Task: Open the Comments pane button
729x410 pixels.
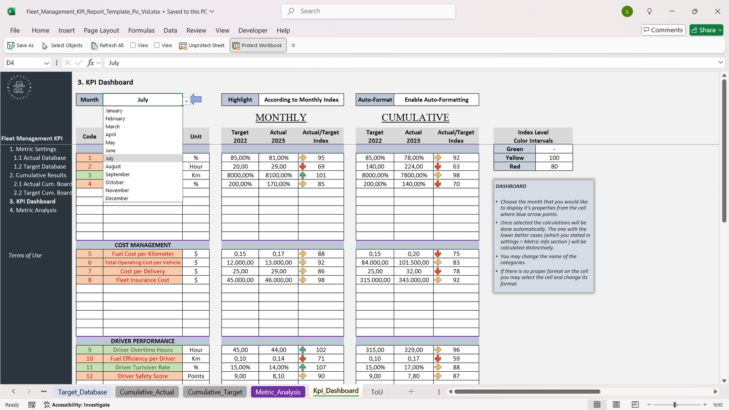Action: click(x=663, y=30)
